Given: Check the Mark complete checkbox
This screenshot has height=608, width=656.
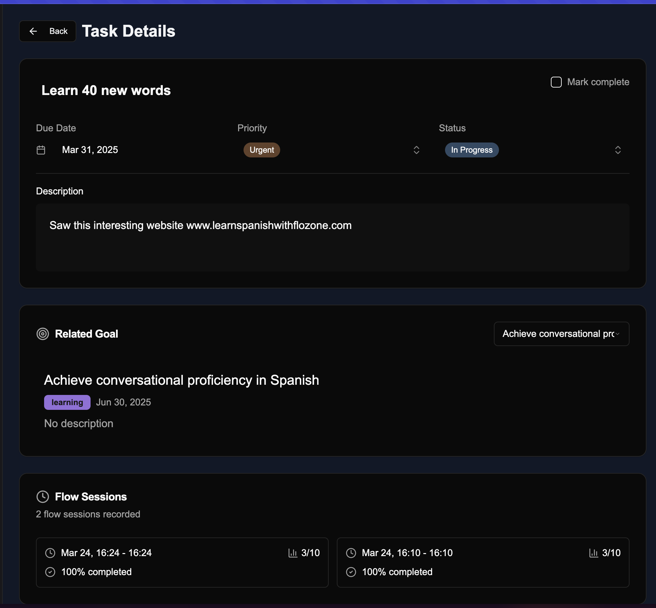Looking at the screenshot, I should pos(557,82).
